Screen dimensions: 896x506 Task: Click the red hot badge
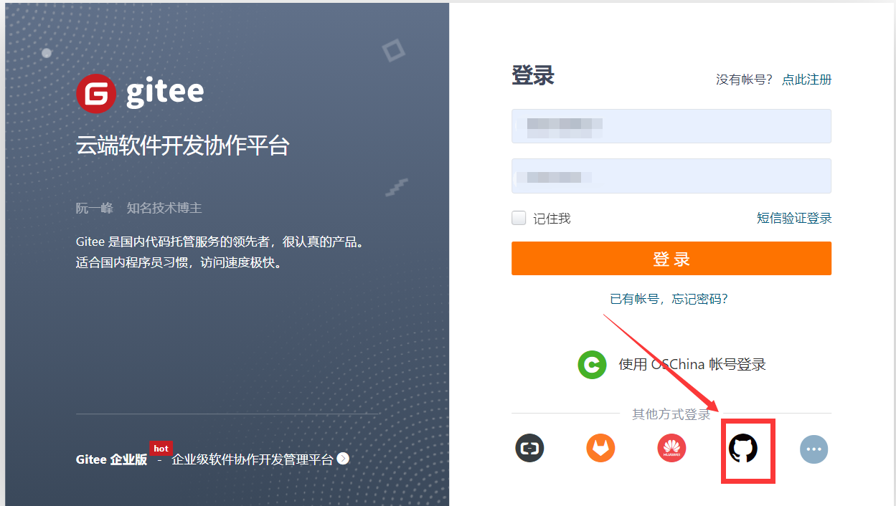pyautogui.click(x=161, y=448)
